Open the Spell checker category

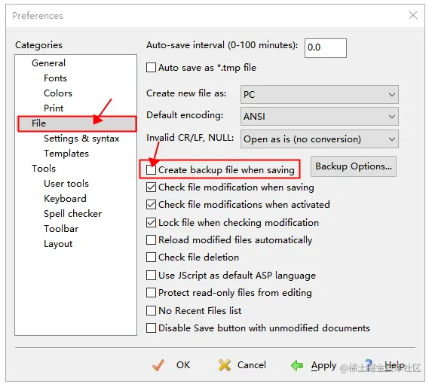72,214
